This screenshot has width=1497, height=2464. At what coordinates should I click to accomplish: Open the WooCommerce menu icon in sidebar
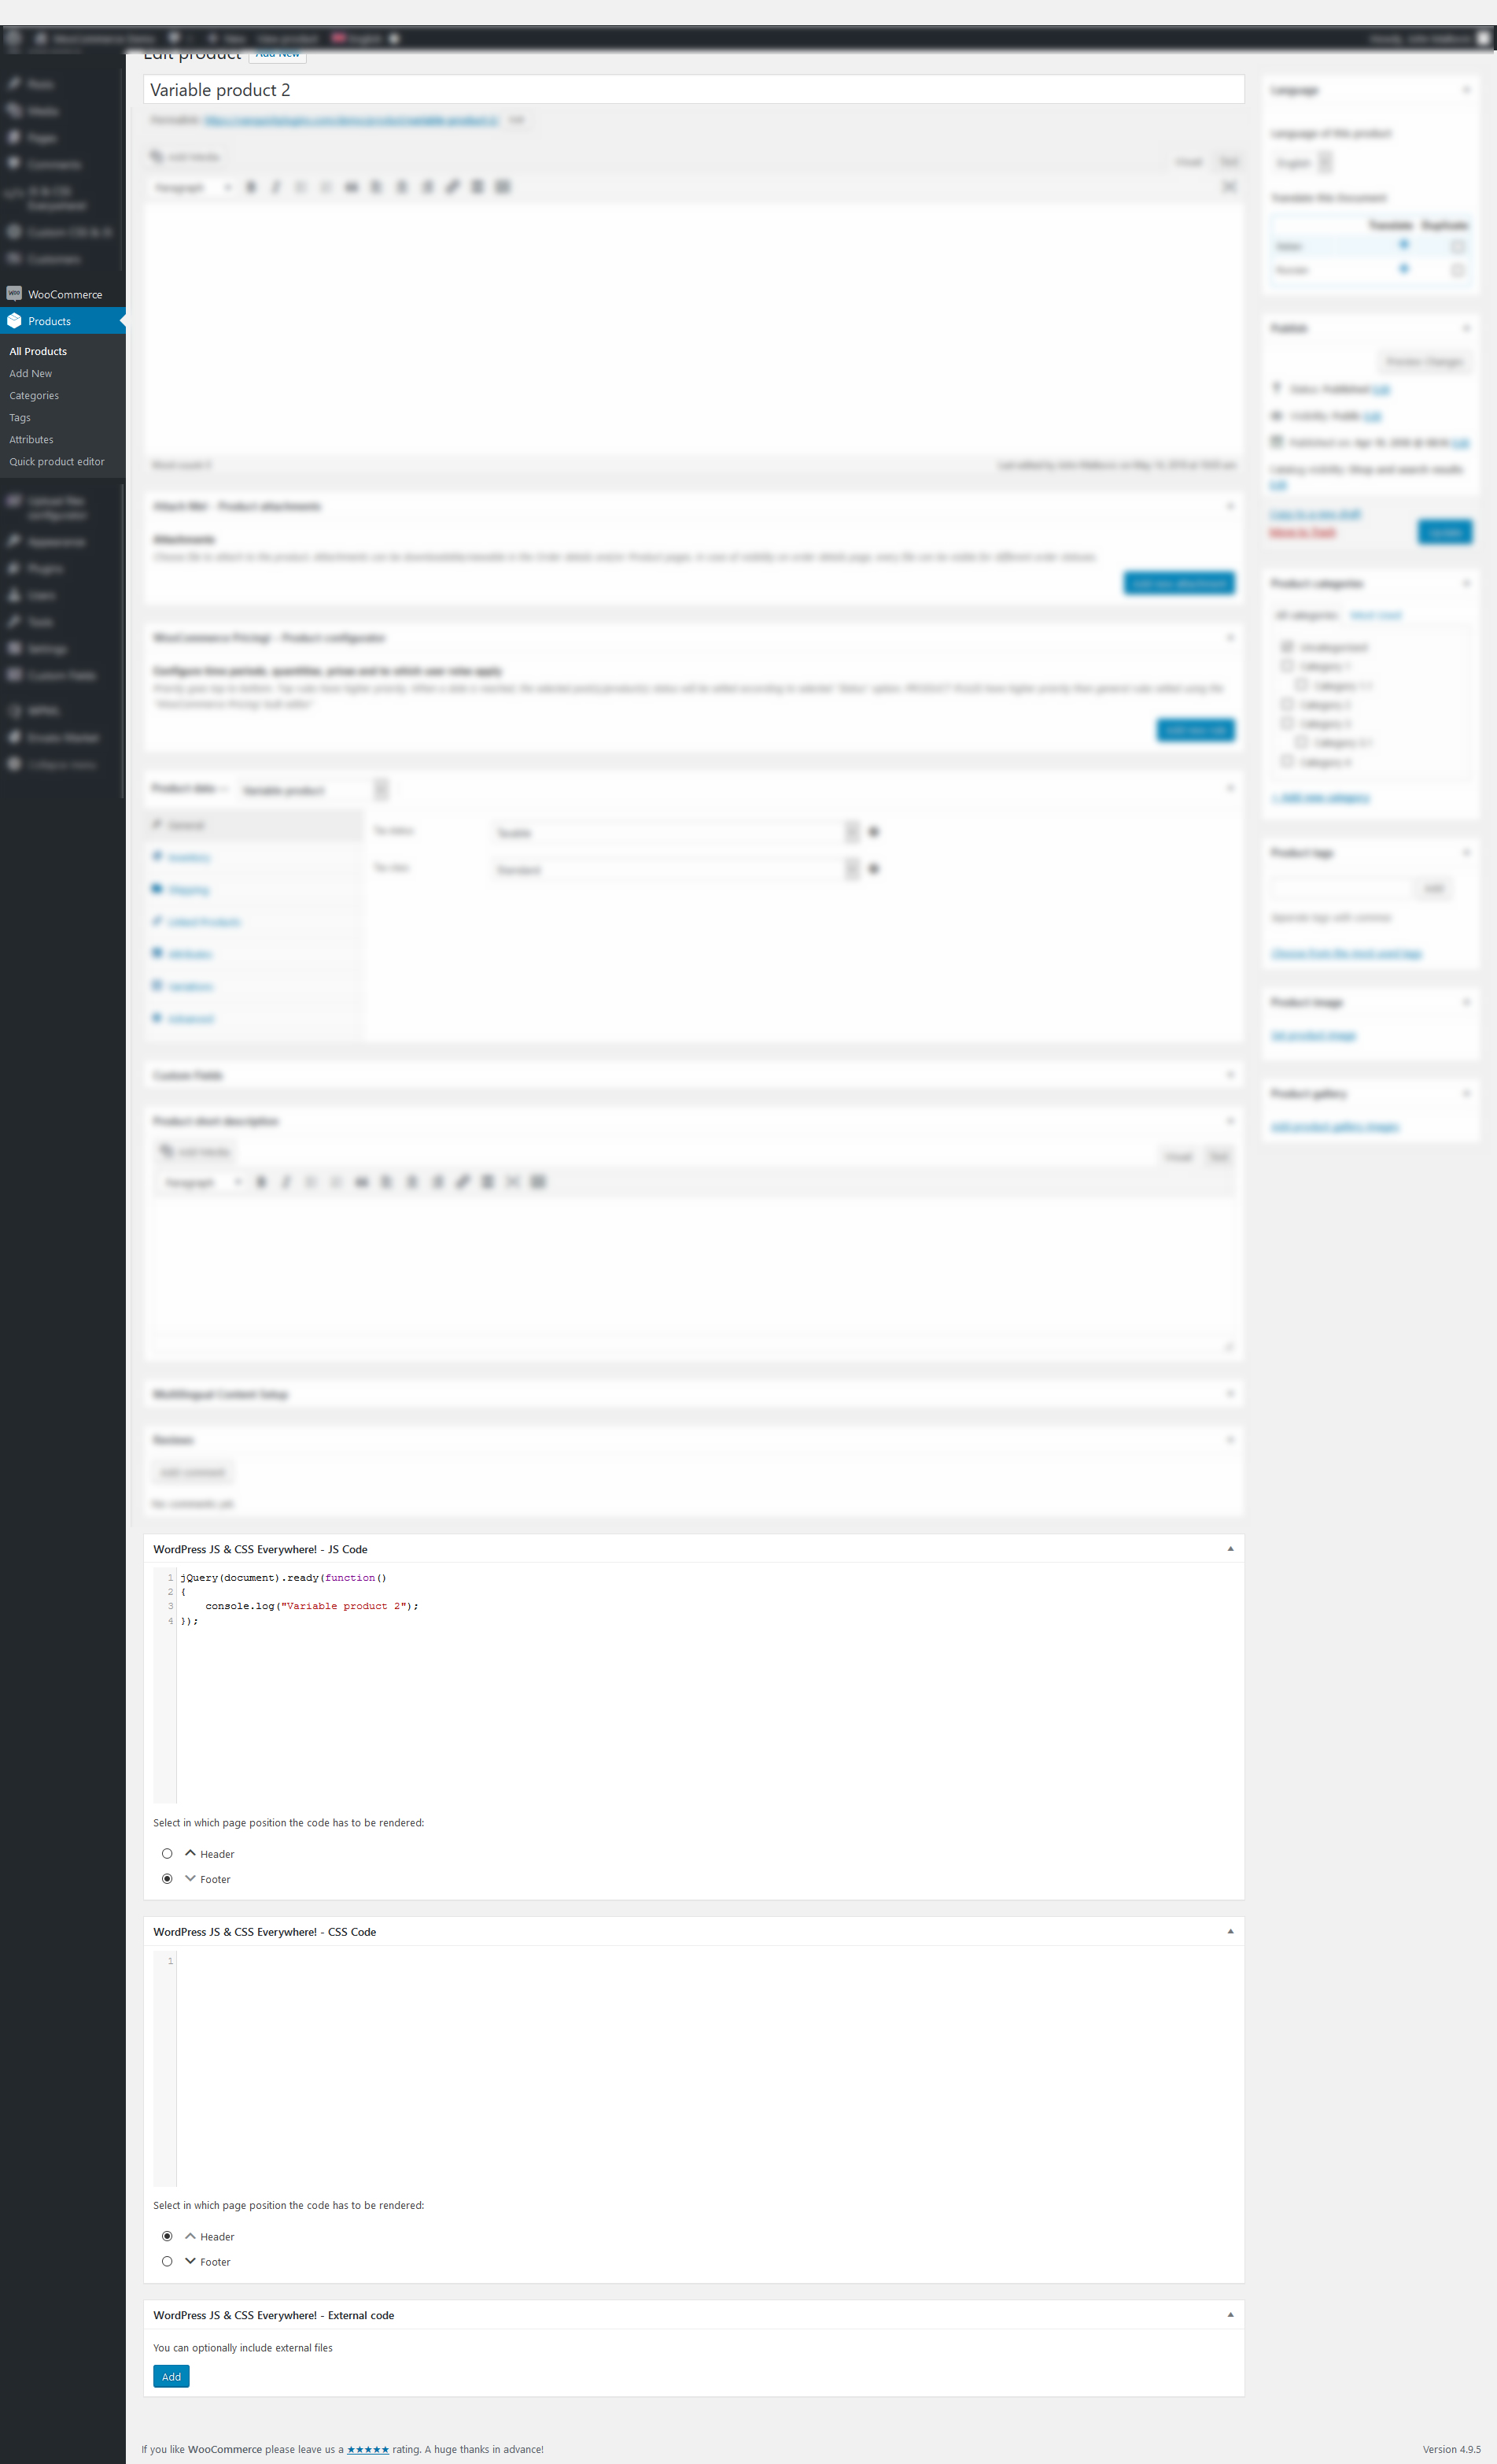pyautogui.click(x=14, y=293)
